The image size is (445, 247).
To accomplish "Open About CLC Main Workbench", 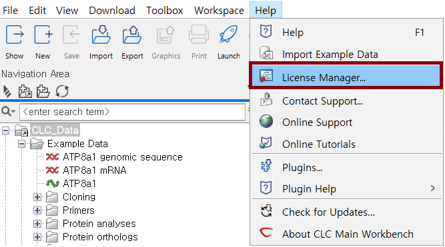I will [x=346, y=234].
